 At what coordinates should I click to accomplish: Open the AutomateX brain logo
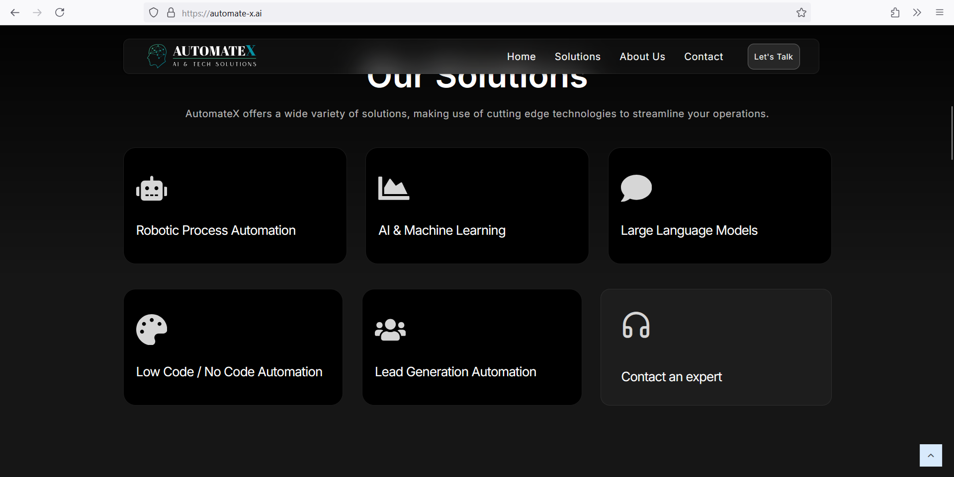tap(157, 56)
